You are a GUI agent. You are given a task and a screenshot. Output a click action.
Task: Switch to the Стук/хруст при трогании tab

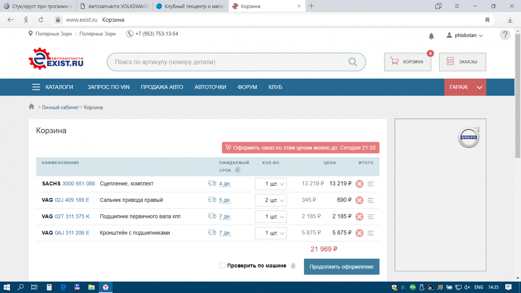coord(38,6)
